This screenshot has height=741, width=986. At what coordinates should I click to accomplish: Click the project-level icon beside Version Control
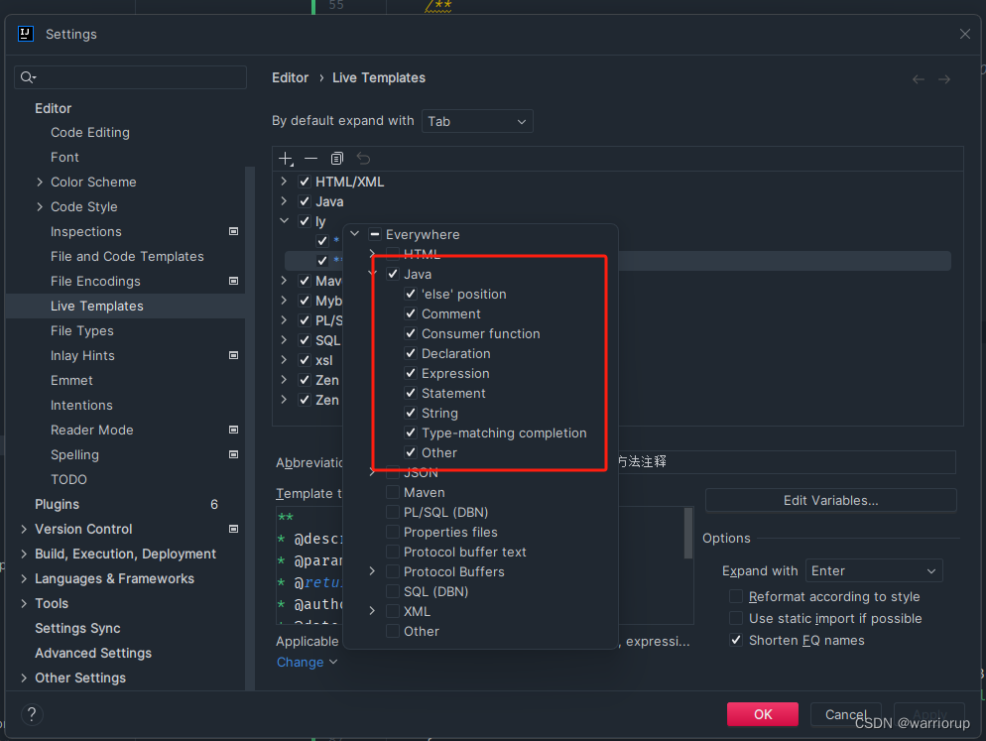pos(233,529)
